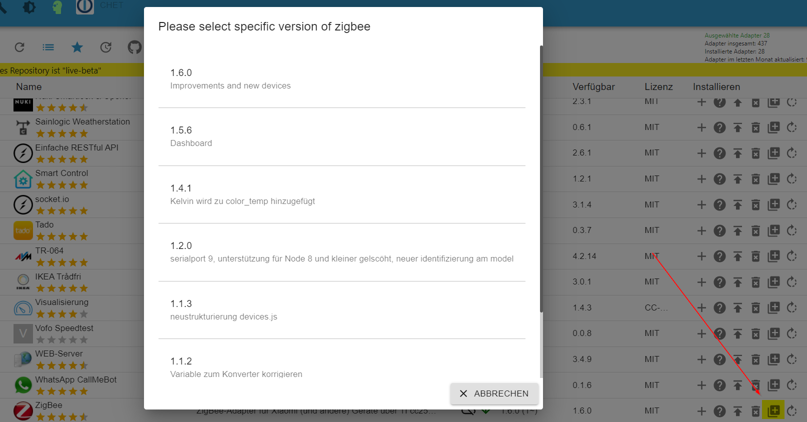Delete the IKEA Trådfri adapter

click(x=755, y=282)
